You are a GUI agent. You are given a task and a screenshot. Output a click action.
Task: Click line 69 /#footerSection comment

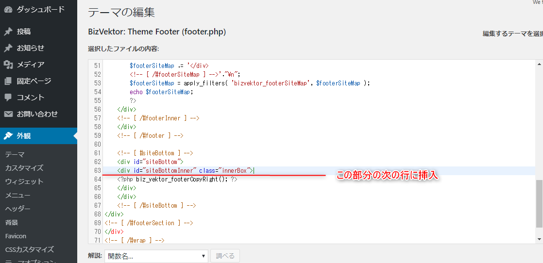click(x=149, y=223)
